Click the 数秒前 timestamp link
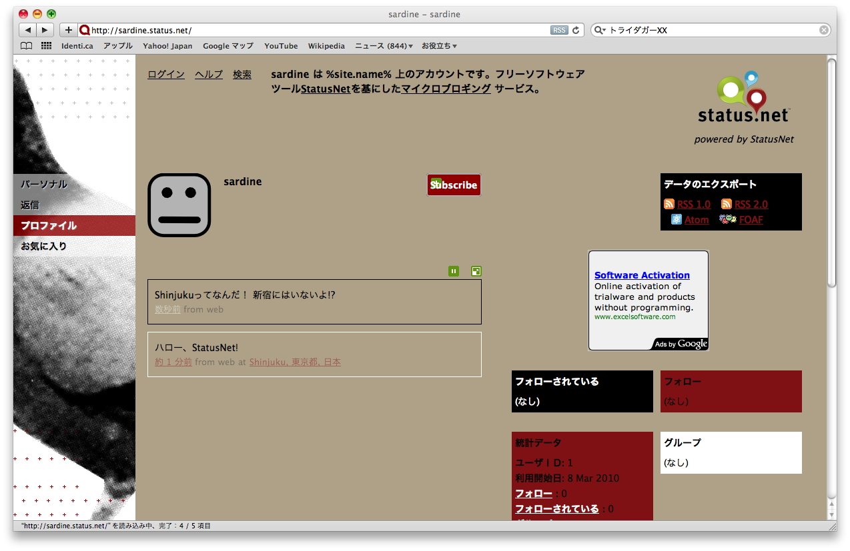Viewport: 850px width, 551px height. [x=167, y=309]
